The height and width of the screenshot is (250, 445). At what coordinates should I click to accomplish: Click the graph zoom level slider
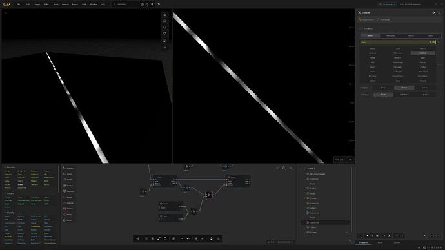[x=284, y=242]
